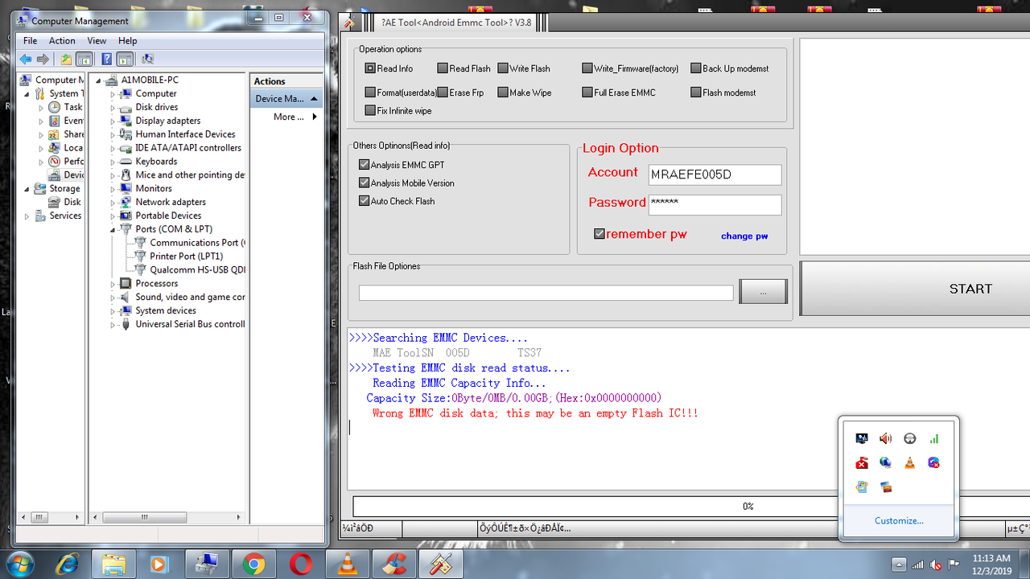This screenshot has width=1030, height=579.
Task: Expand Universal Serial Bus controllers node
Action: (x=113, y=324)
